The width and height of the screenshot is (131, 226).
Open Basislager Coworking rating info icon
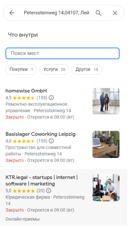pyautogui.click(x=51, y=141)
